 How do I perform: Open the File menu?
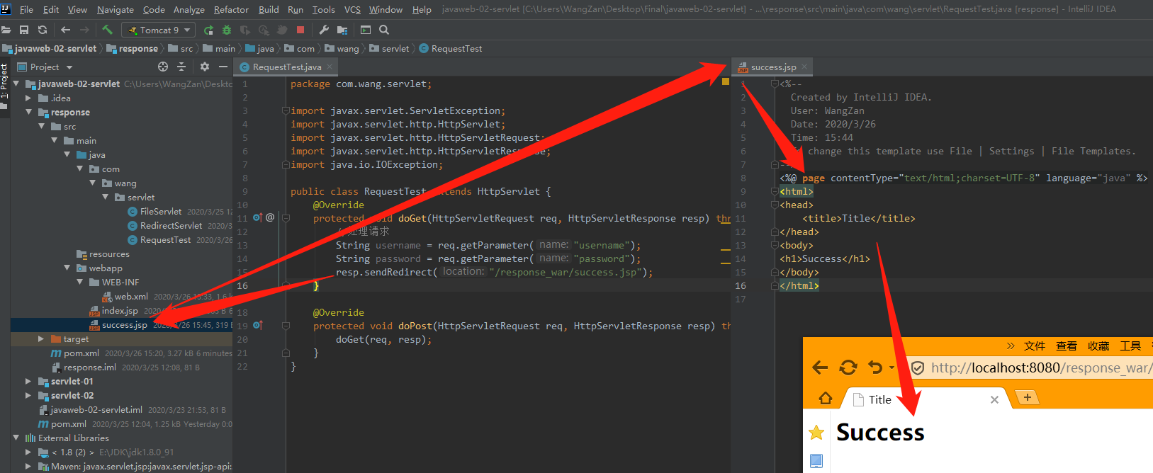click(x=26, y=9)
